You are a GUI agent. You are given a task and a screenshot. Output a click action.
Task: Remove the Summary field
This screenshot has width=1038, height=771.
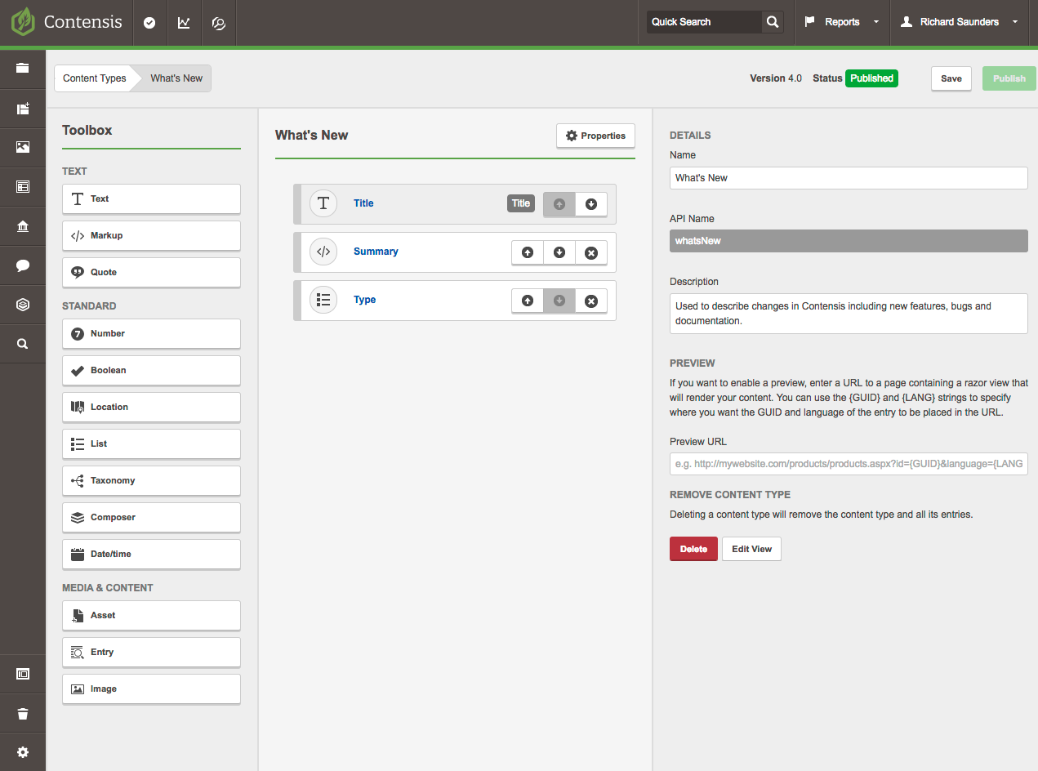pyautogui.click(x=591, y=253)
